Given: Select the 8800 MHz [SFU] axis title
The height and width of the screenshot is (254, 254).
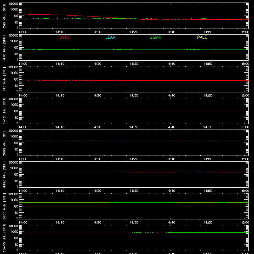Looking at the screenshot, I should (4, 206).
